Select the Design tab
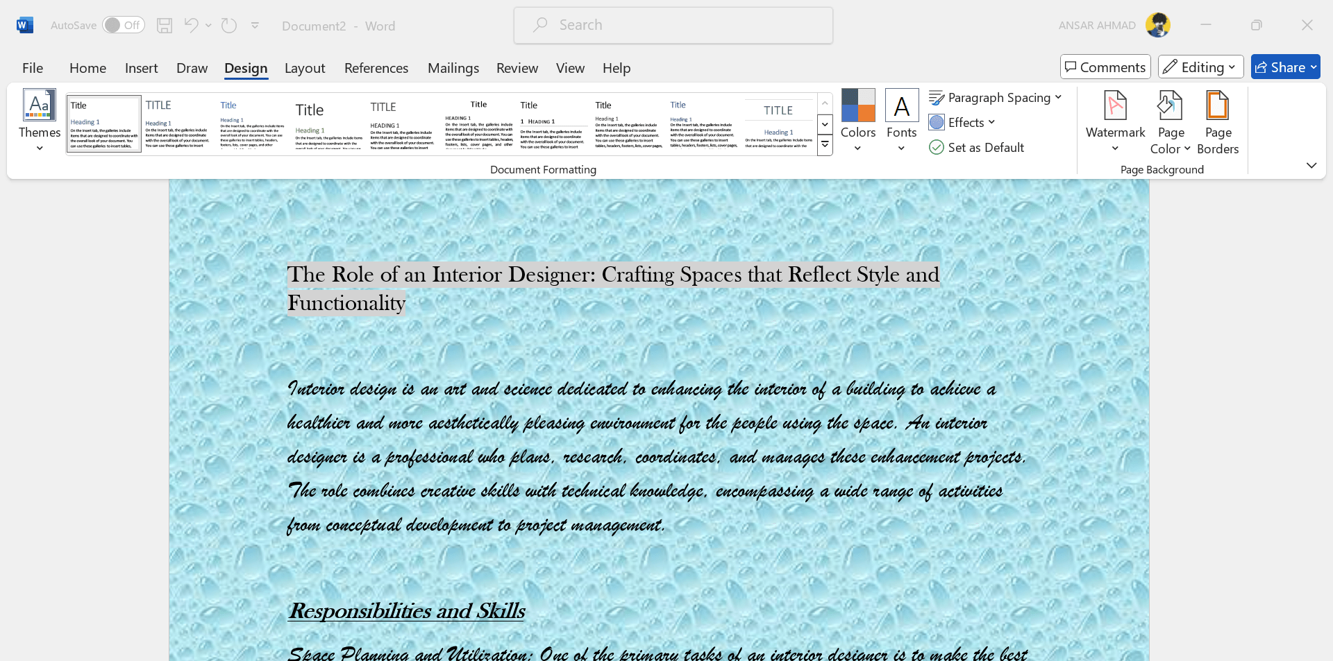This screenshot has height=661, width=1333. pyautogui.click(x=246, y=68)
